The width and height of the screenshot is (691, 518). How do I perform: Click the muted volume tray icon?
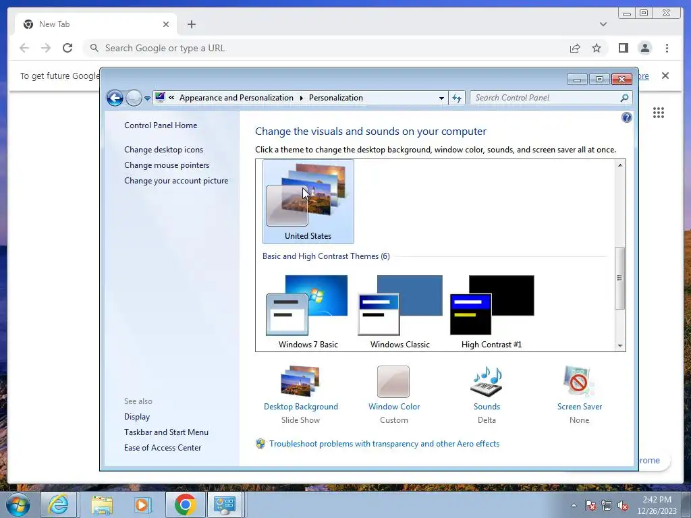[623, 505]
